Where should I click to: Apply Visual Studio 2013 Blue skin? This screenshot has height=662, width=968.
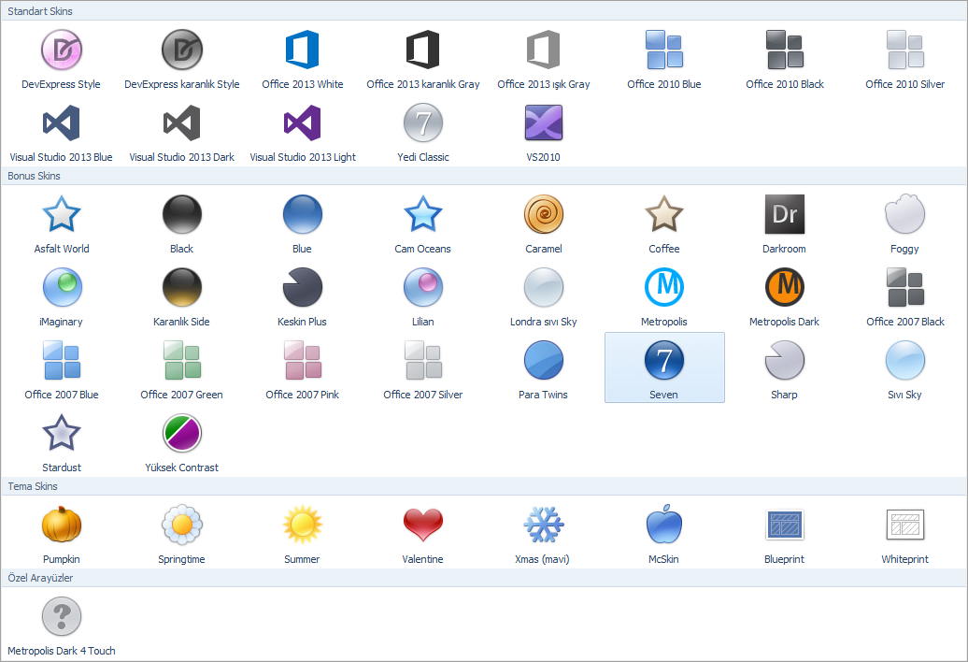click(61, 132)
